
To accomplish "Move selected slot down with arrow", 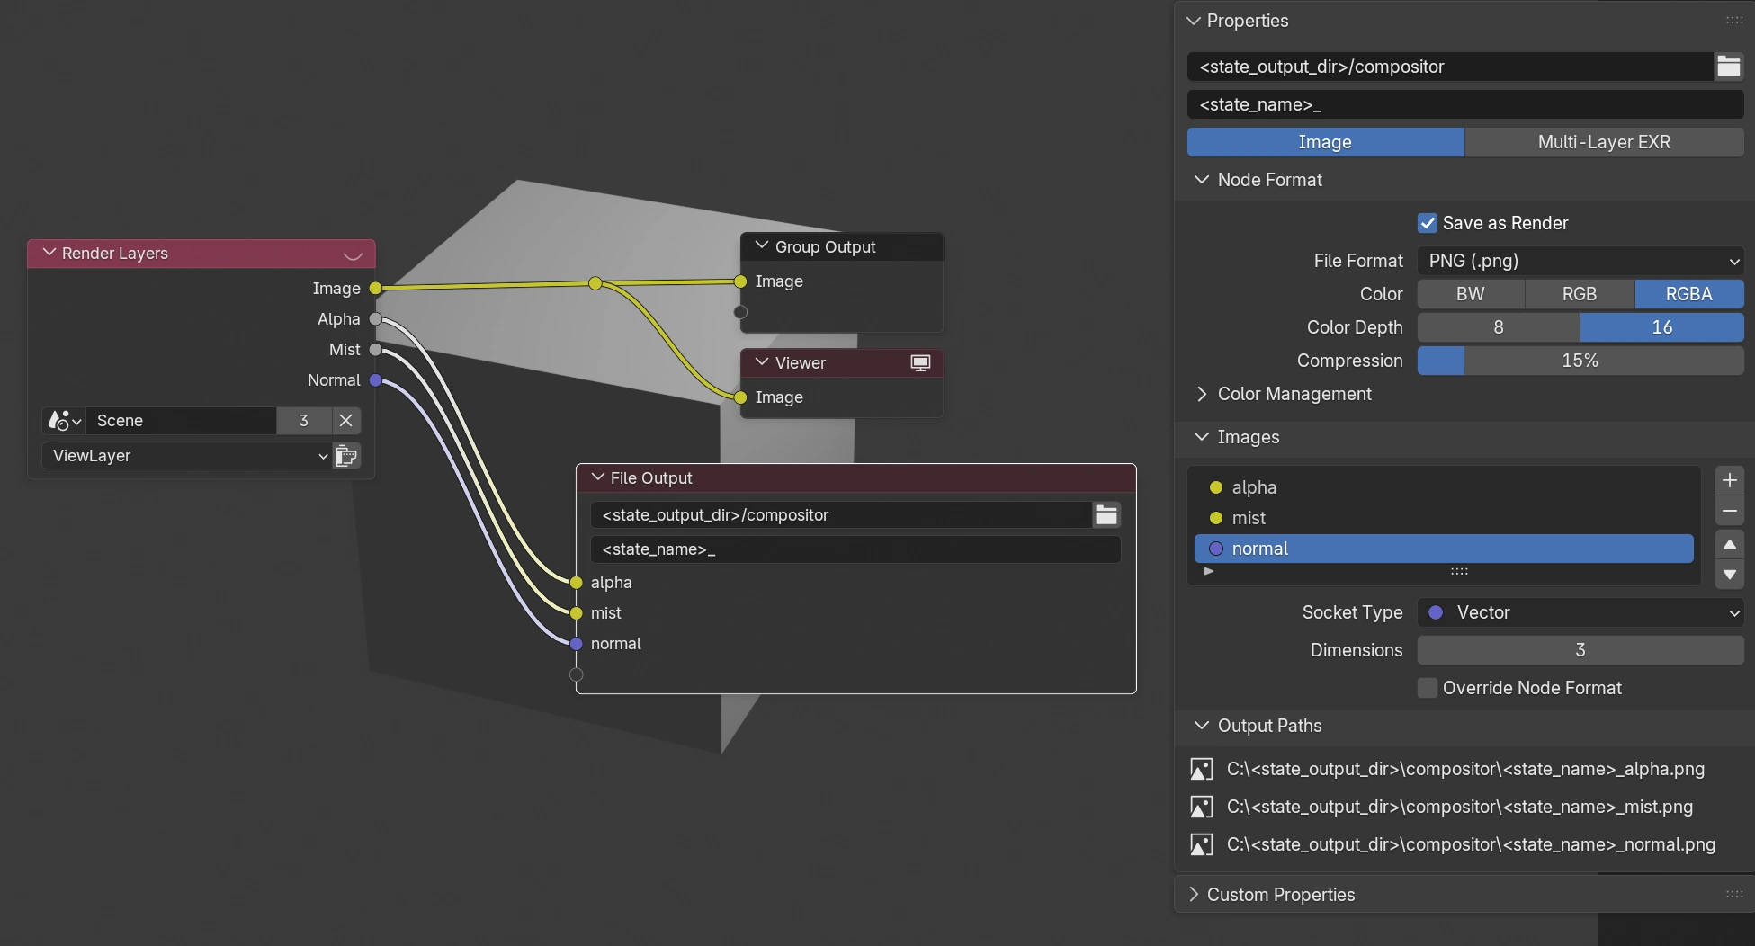I will pos(1729,575).
